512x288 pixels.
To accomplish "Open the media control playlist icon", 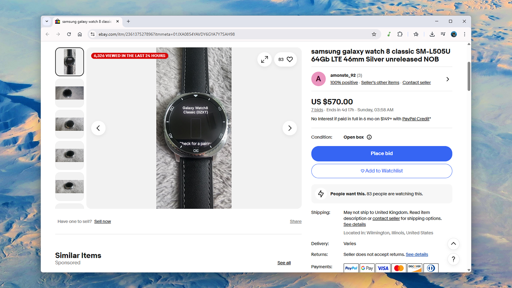I will (443, 34).
